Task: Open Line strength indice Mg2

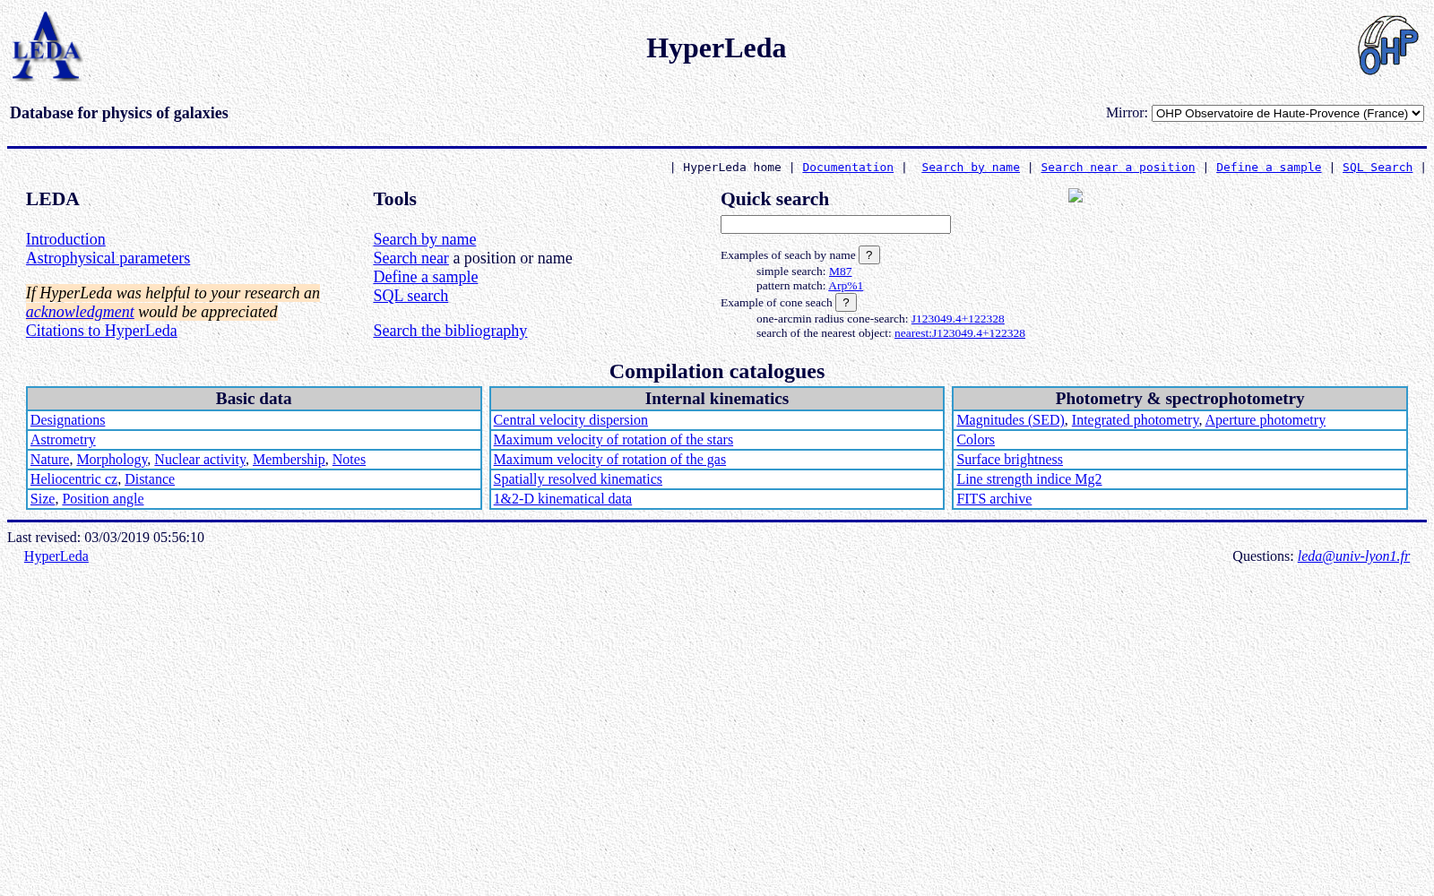Action: tap(1029, 479)
